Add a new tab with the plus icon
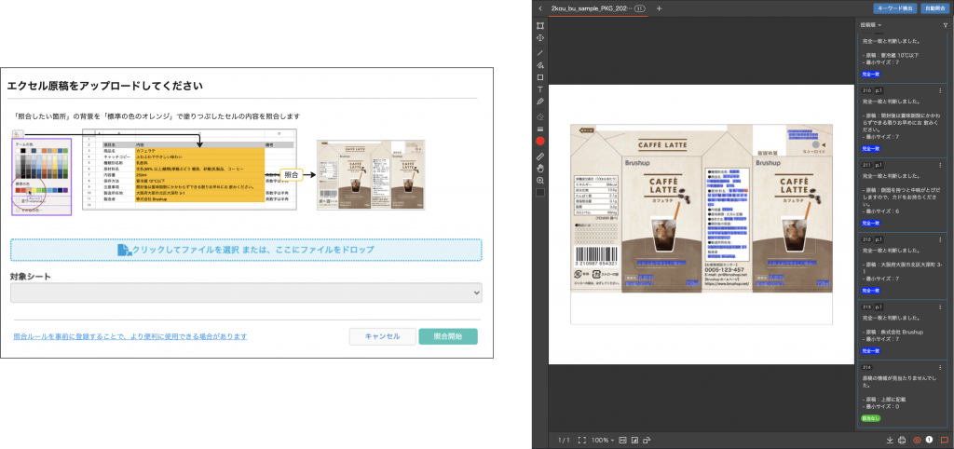954x449 pixels. point(659,8)
